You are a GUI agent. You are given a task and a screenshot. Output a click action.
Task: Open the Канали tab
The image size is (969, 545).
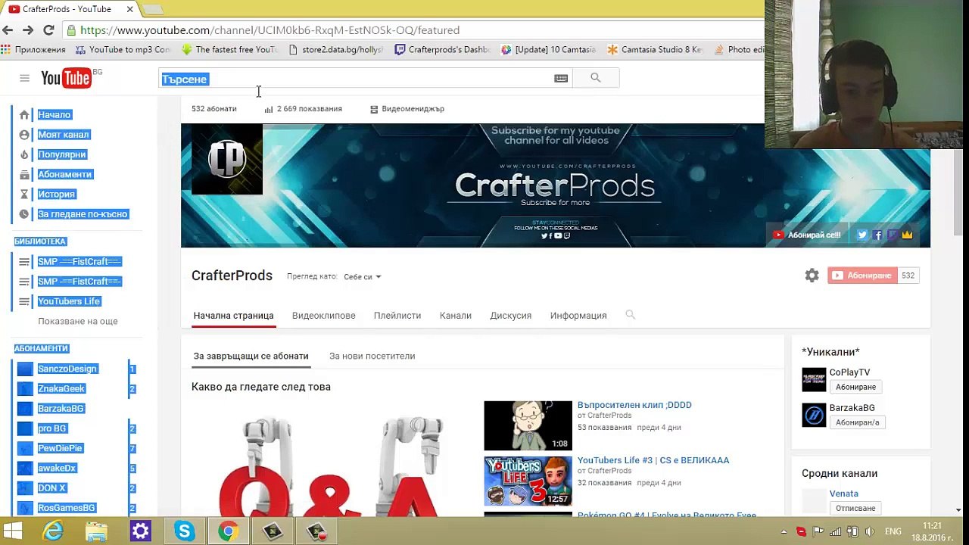point(456,316)
